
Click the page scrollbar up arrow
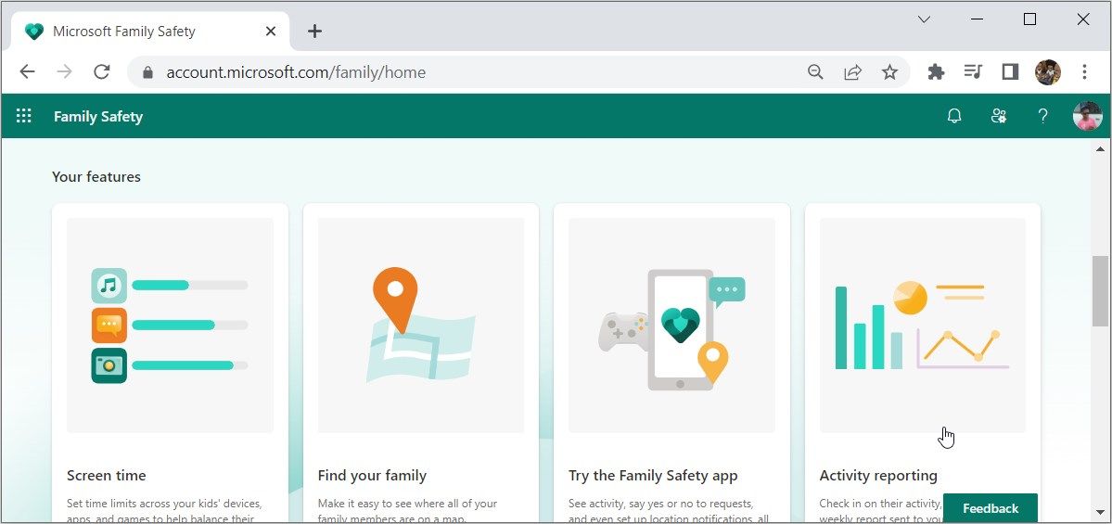[x=1101, y=149]
